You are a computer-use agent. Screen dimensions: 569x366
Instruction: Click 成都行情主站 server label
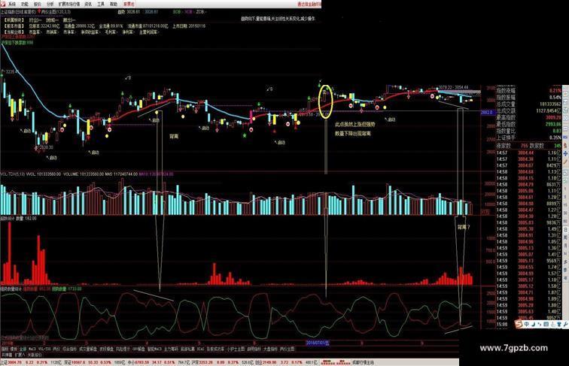pyautogui.click(x=363, y=362)
